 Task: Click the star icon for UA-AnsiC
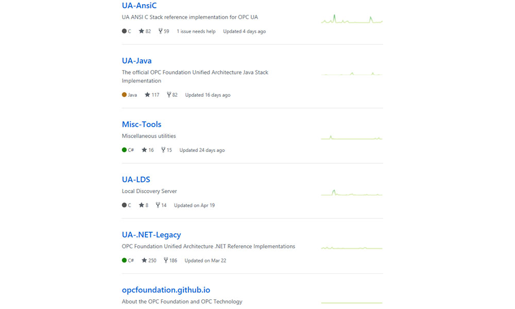141,31
